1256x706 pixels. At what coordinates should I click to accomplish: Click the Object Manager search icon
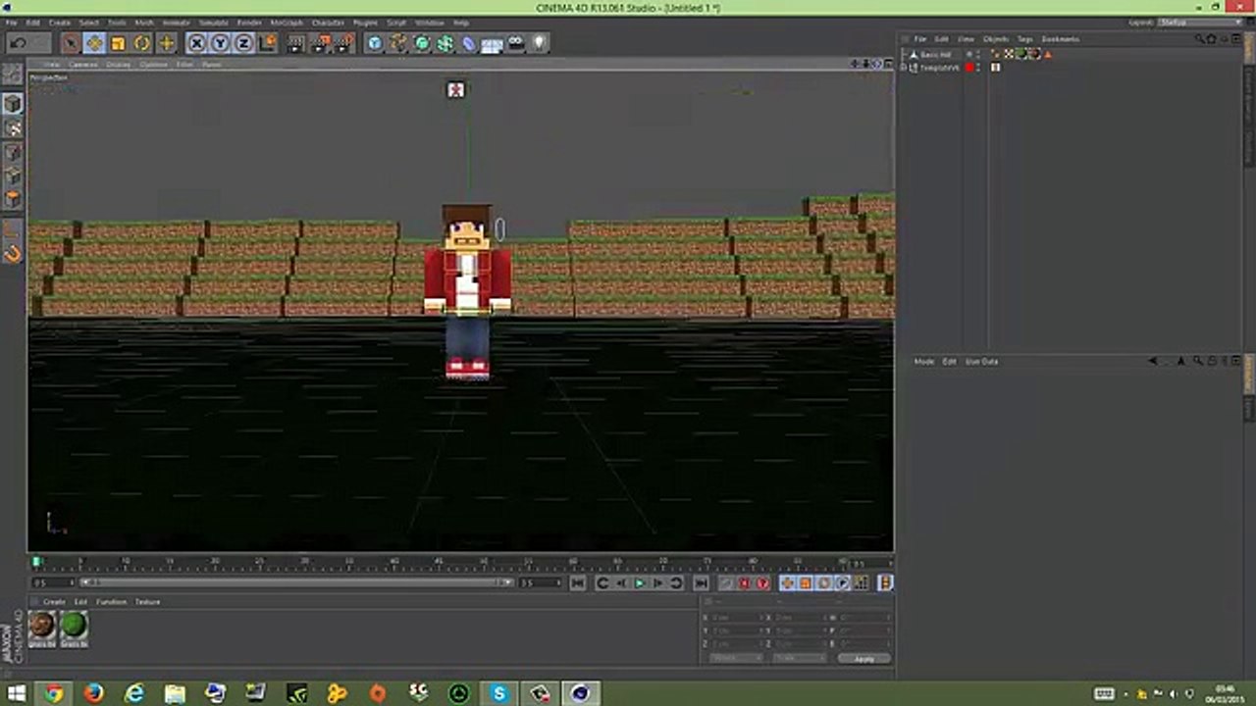click(1199, 39)
